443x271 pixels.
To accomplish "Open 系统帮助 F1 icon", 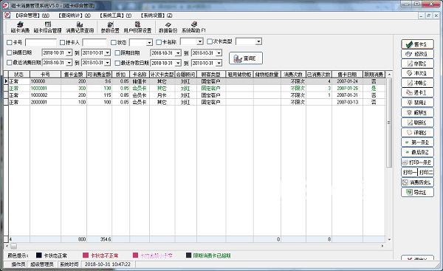I will [x=193, y=27].
